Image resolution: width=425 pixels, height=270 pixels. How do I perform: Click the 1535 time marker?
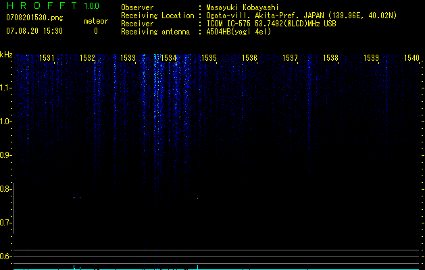(209, 57)
